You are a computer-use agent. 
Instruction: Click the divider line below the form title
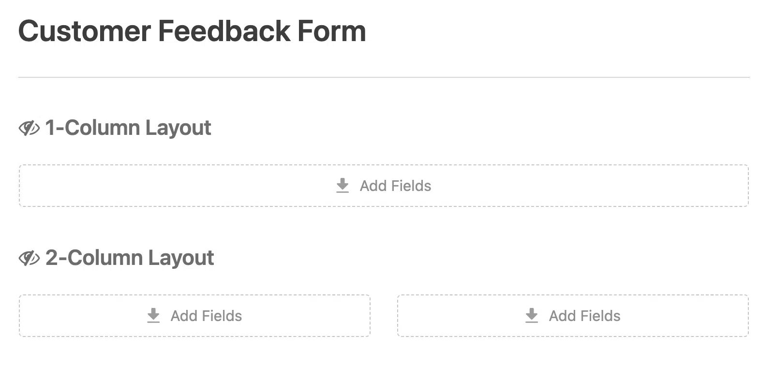pyautogui.click(x=384, y=77)
